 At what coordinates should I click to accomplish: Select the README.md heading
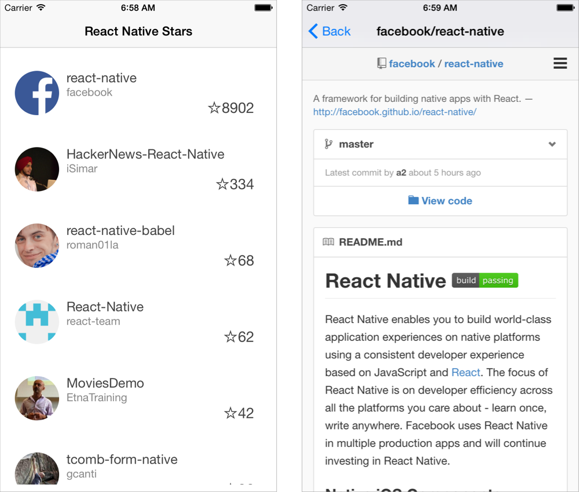pos(371,242)
